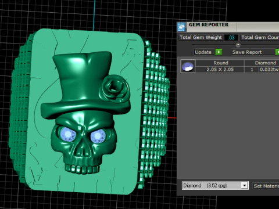
Task: Click the Set Material button
Action: coord(266,186)
